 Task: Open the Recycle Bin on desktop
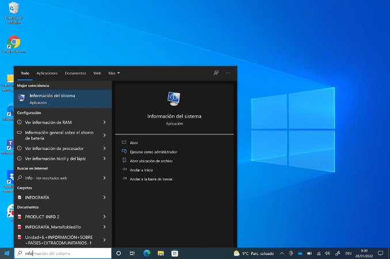click(13, 9)
